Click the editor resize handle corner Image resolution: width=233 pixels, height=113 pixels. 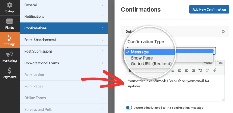coord(223,100)
